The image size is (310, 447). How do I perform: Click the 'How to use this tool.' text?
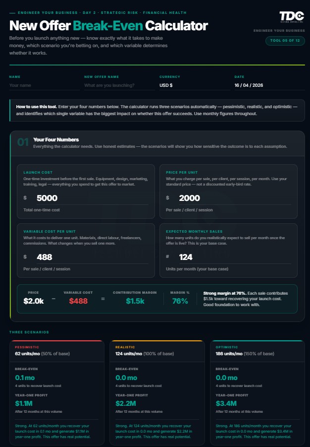pos(37,107)
